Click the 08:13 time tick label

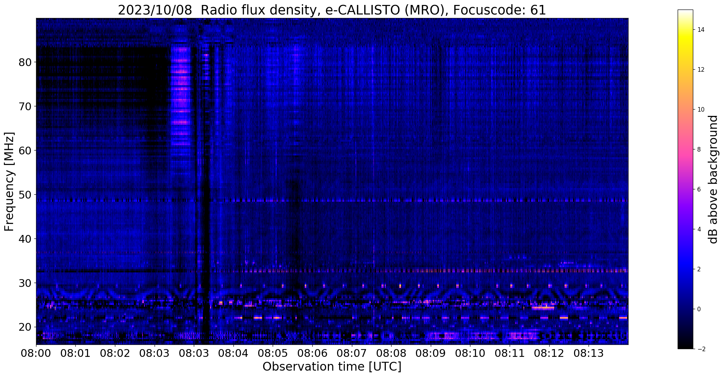point(588,353)
